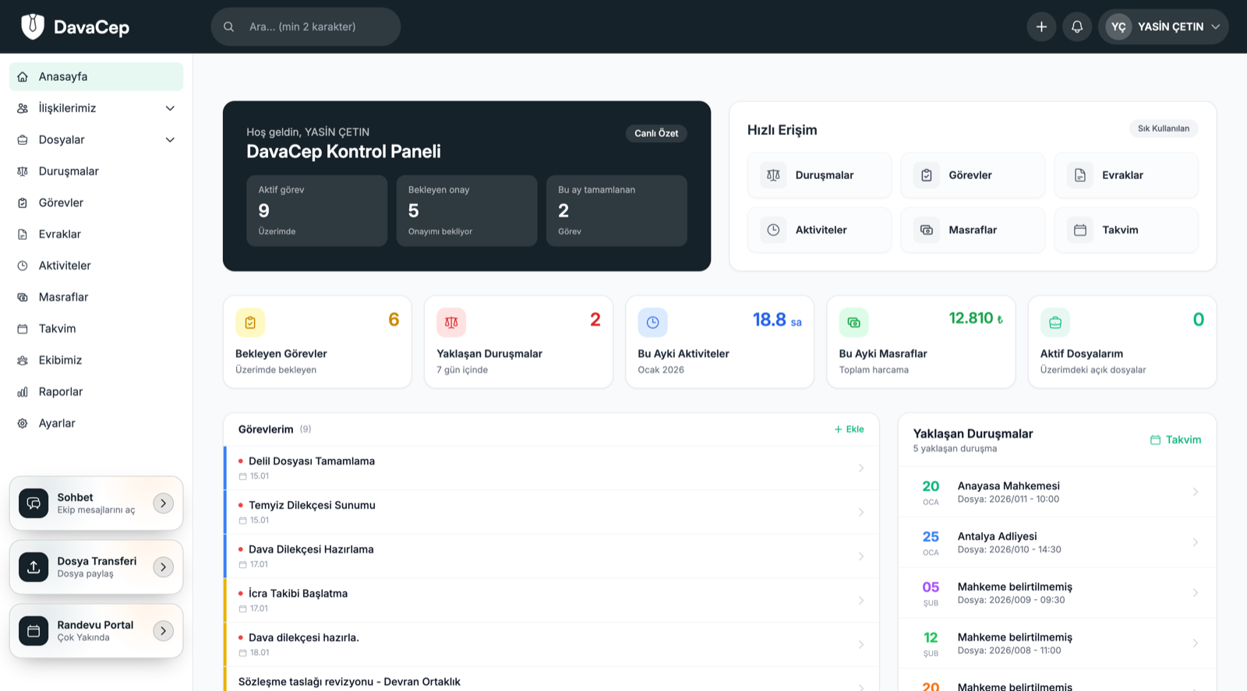The image size is (1247, 691).
Task: Open Duruşmalar in sidebar
Action: tap(96, 171)
